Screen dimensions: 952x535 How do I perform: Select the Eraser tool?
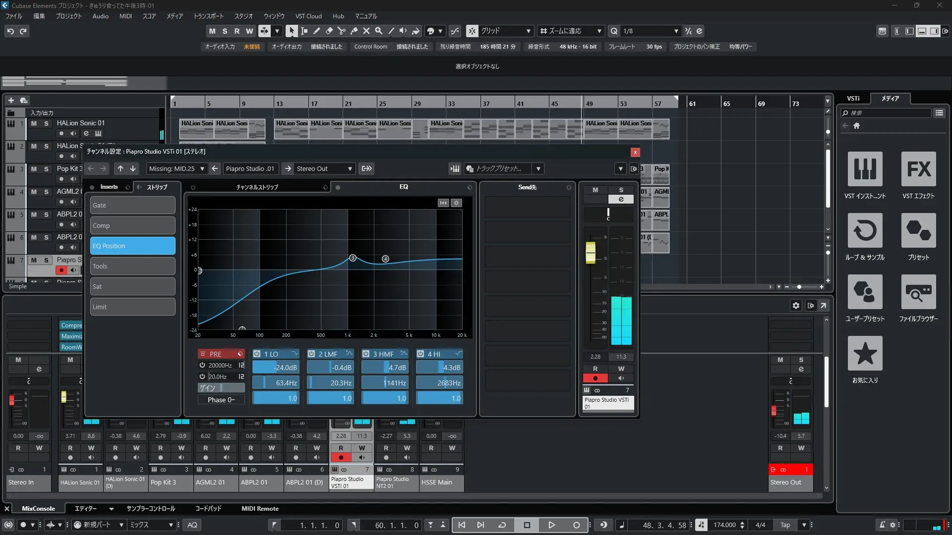point(329,31)
